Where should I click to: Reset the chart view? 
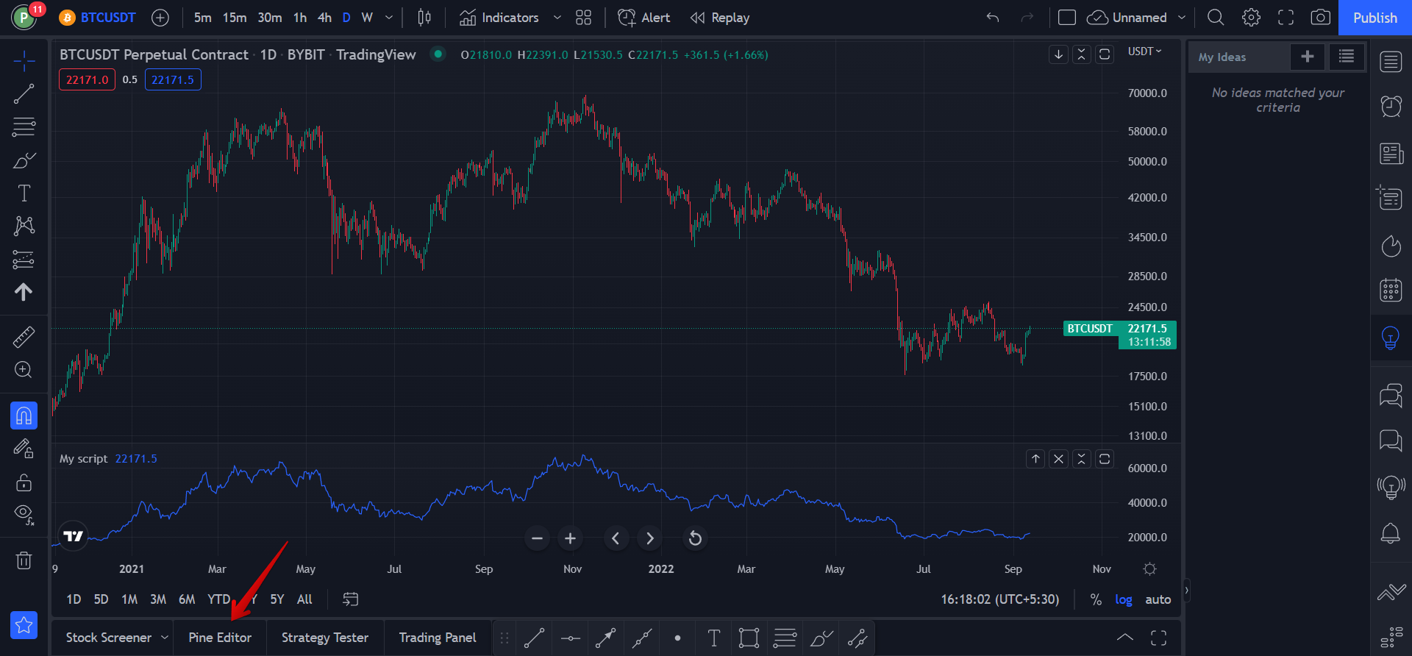(695, 538)
